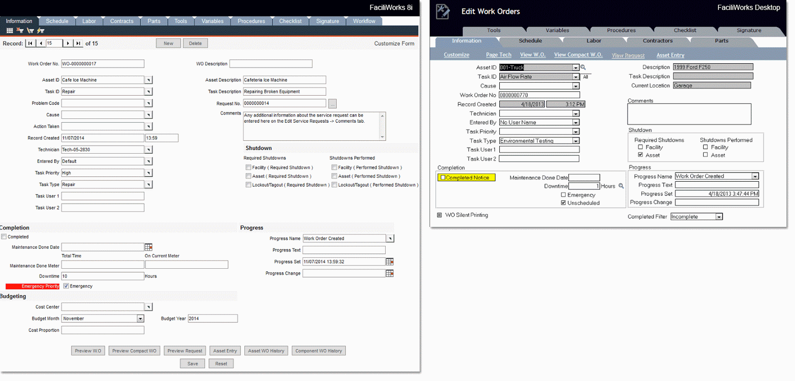The image size is (795, 381).
Task: Open the grid view icon in 8i toolbar
Action: coord(10,30)
